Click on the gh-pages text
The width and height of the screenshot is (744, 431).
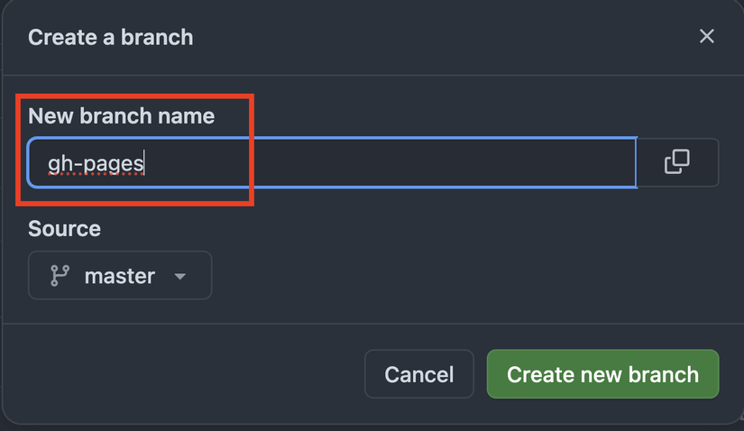96,164
